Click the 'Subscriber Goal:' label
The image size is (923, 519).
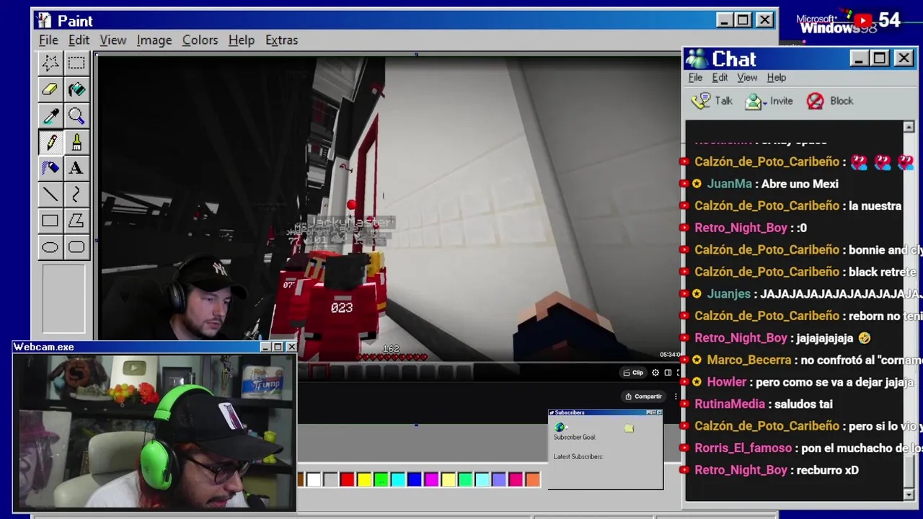(x=575, y=437)
